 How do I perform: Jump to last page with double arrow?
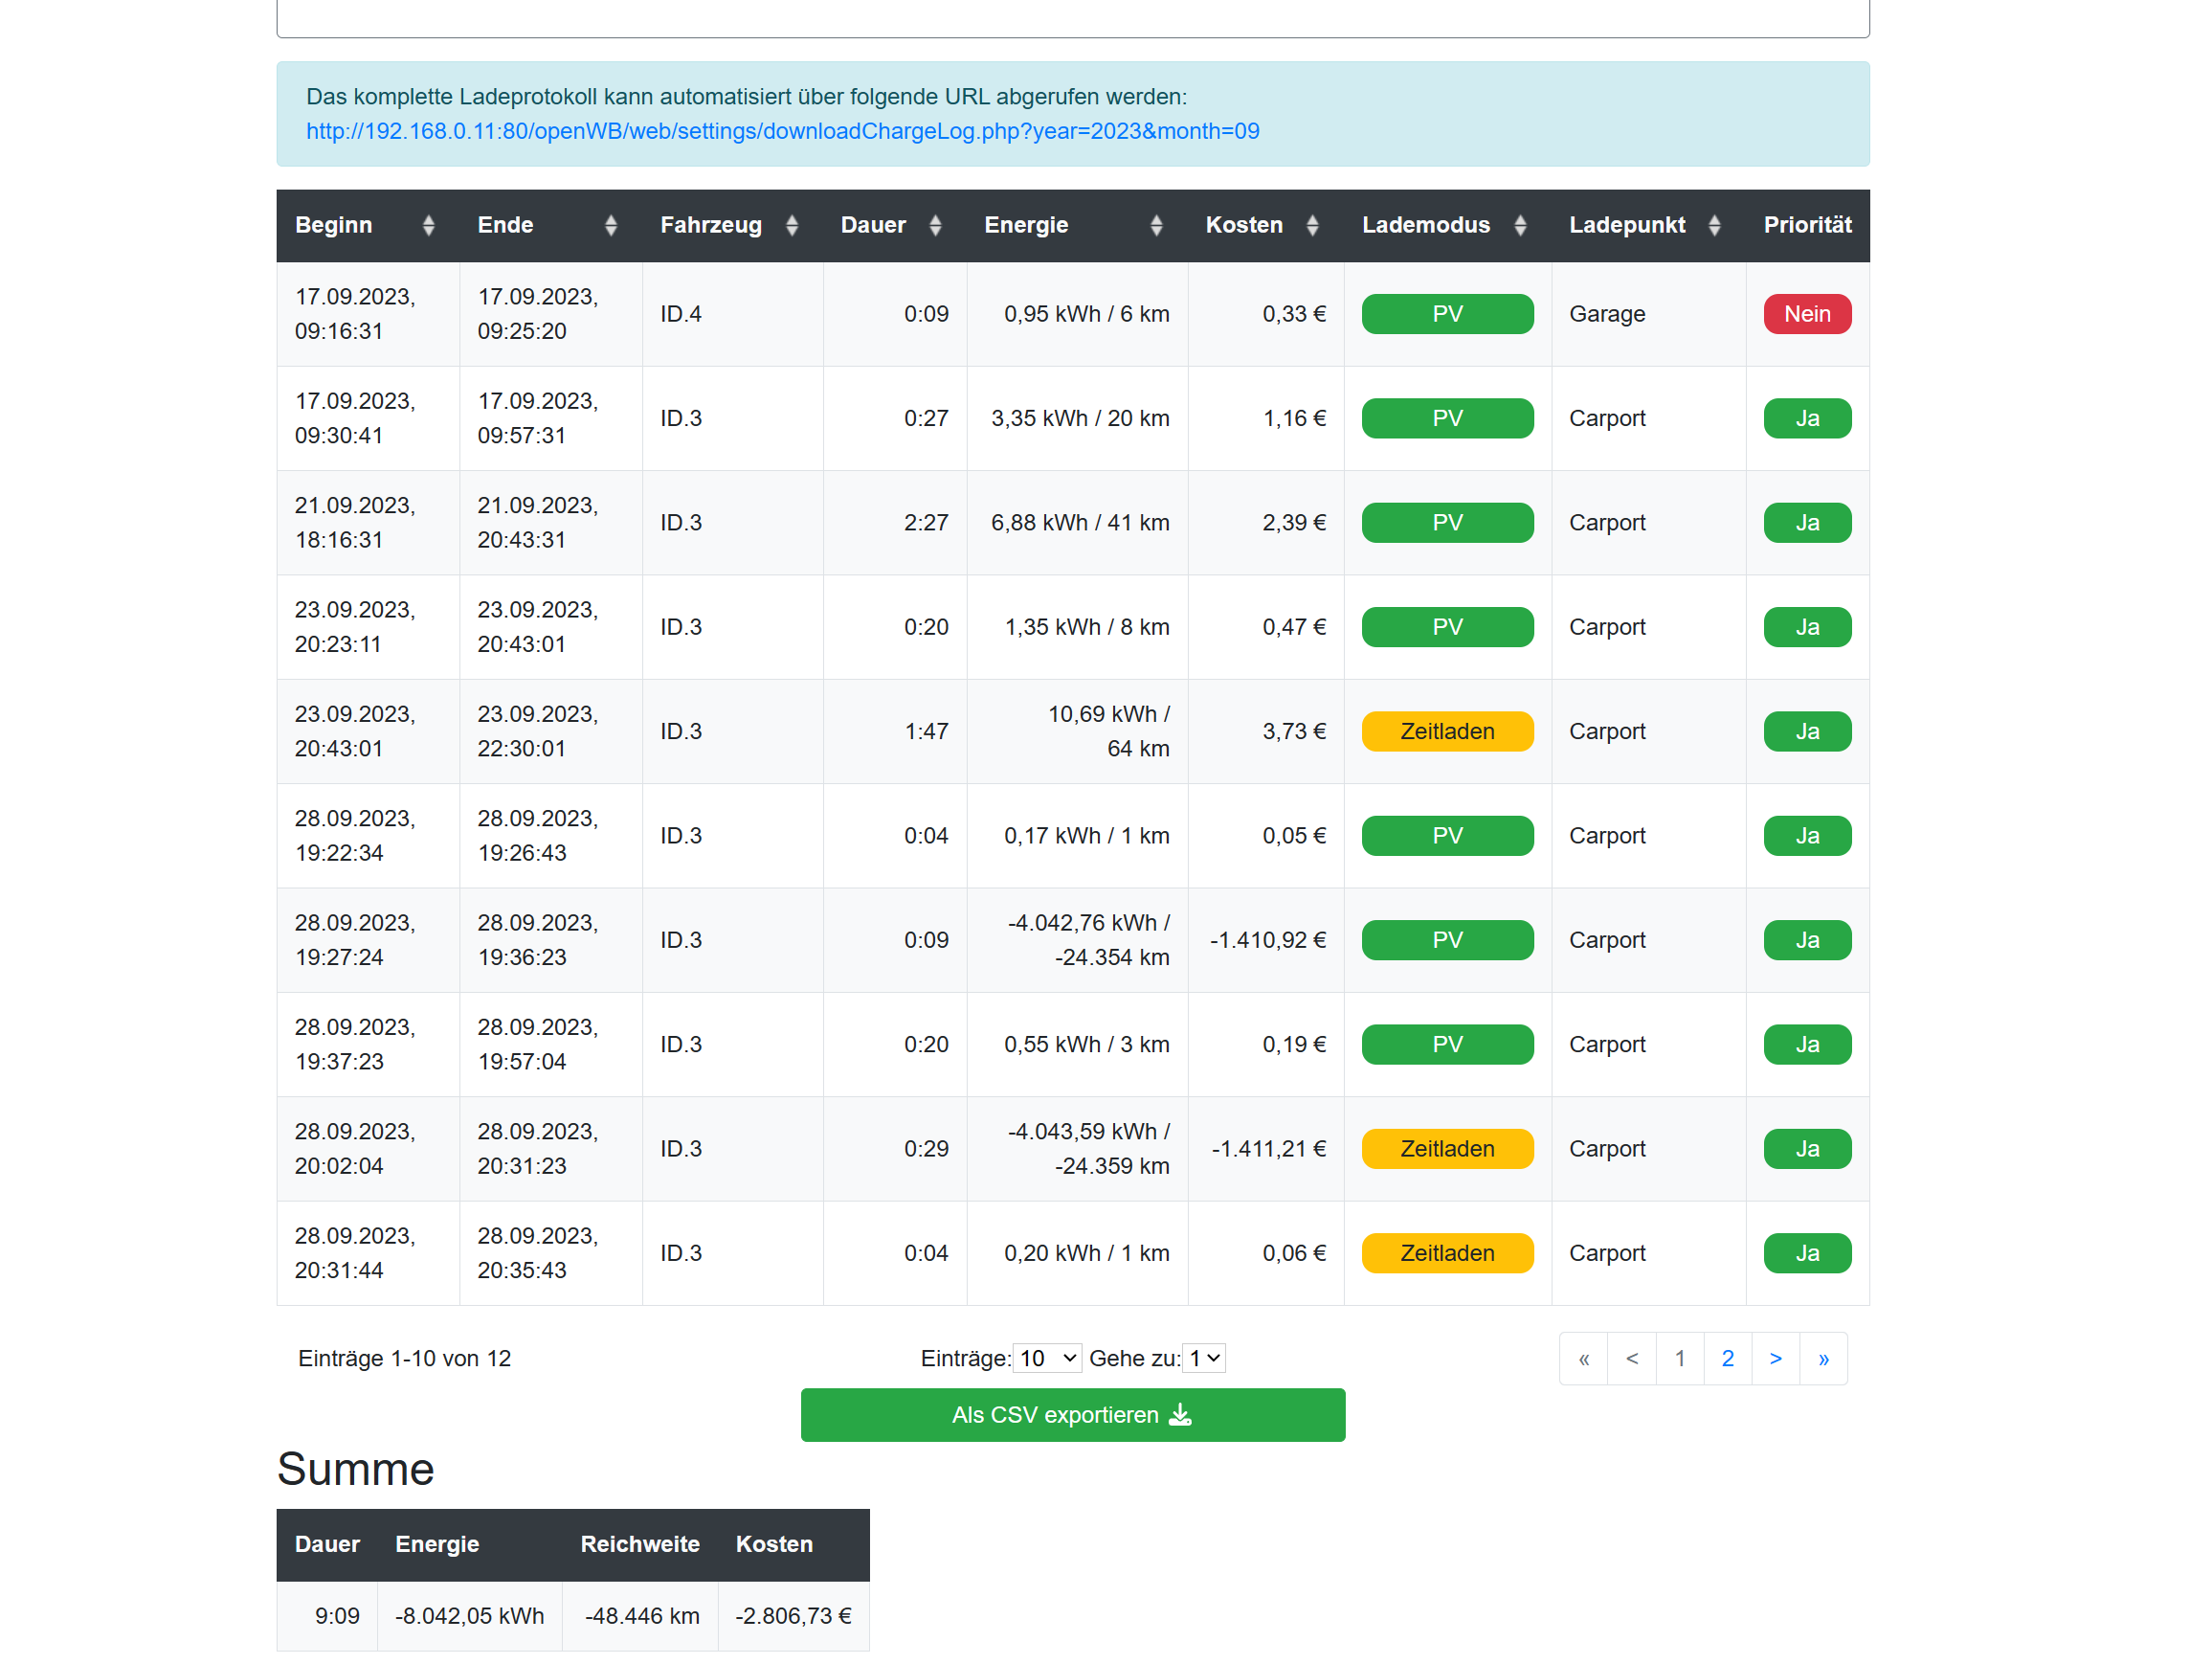[1823, 1357]
